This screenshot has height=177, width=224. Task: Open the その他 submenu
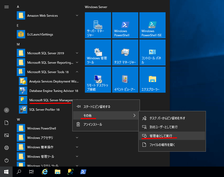coord(106,115)
